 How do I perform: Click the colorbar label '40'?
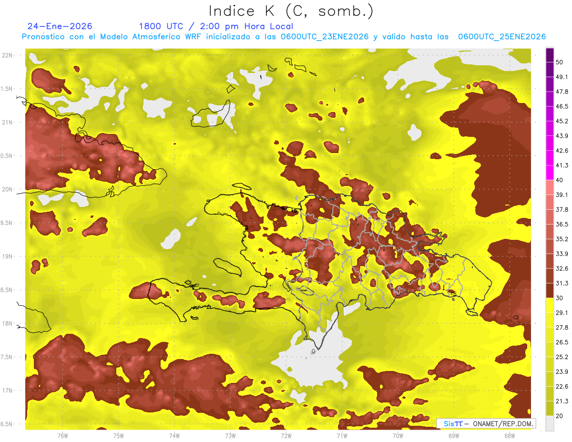point(560,180)
